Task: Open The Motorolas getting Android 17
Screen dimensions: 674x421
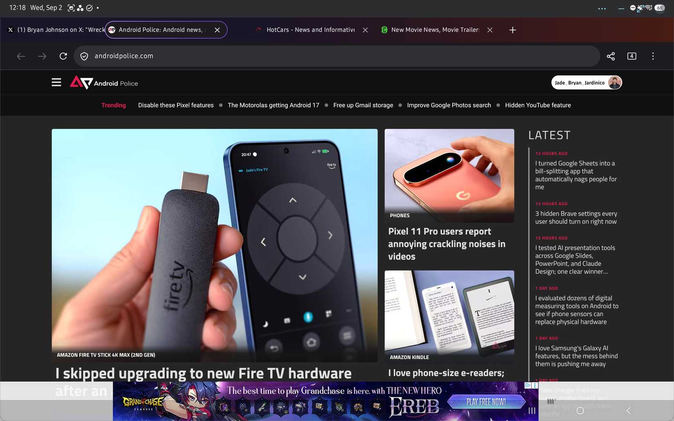Action: pyautogui.click(x=273, y=105)
